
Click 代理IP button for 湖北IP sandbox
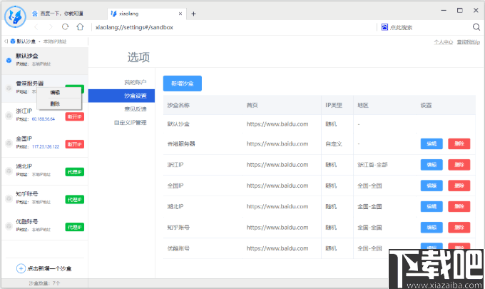tap(75, 172)
